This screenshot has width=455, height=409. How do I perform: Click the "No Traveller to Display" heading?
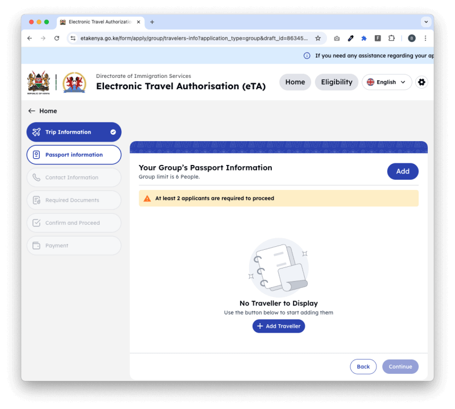(x=279, y=303)
